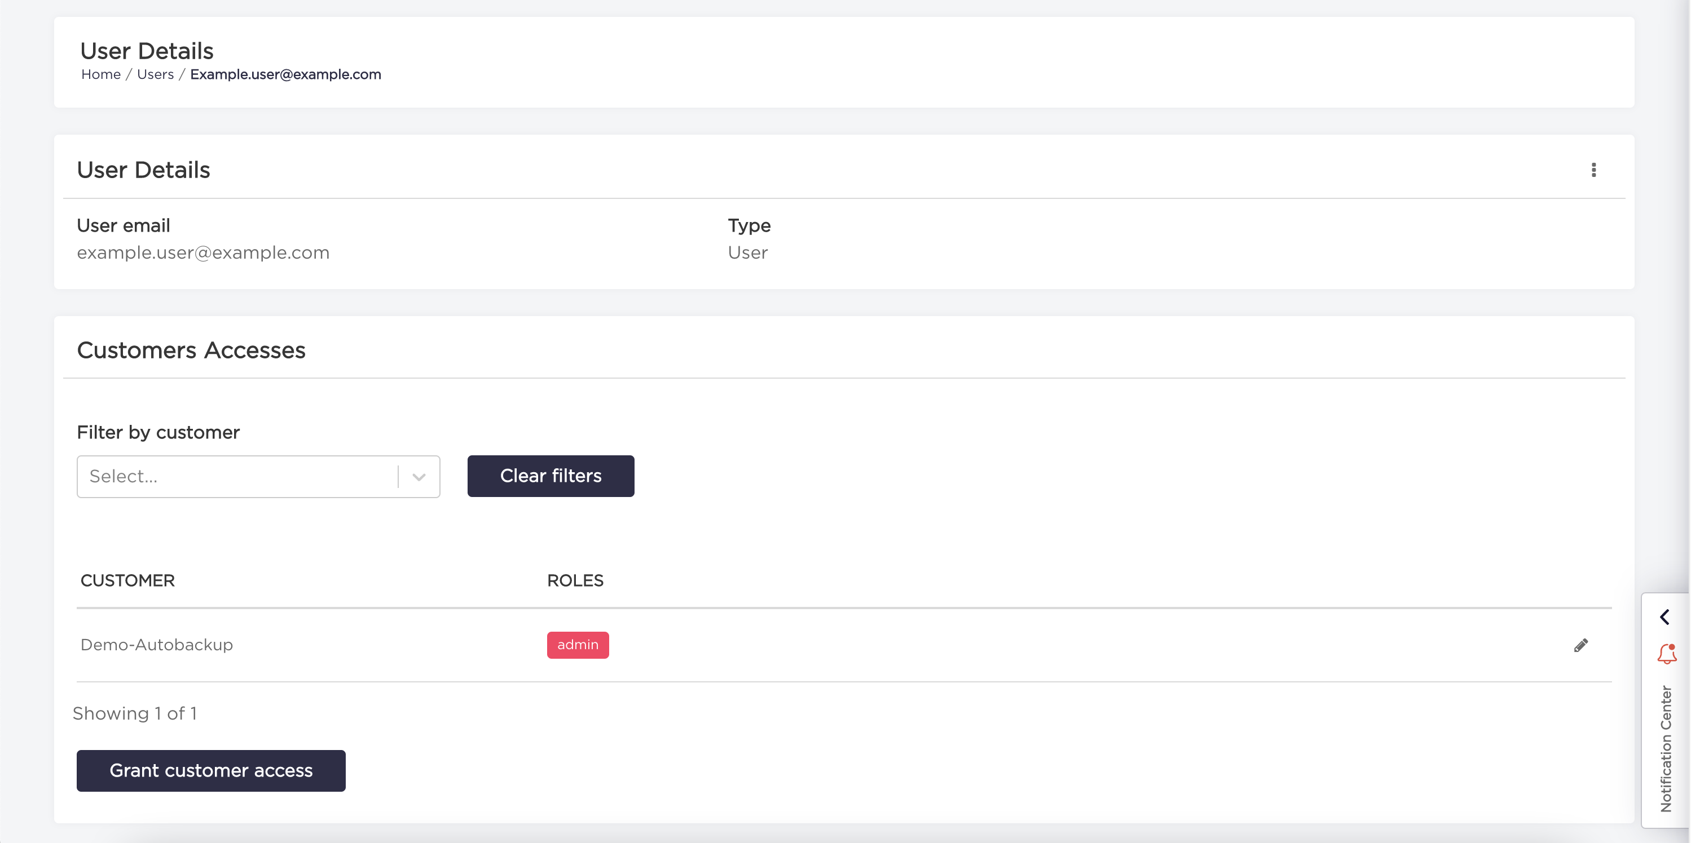Navigate to Users via breadcrumb
Viewport: 1691px width, 843px height.
(155, 74)
